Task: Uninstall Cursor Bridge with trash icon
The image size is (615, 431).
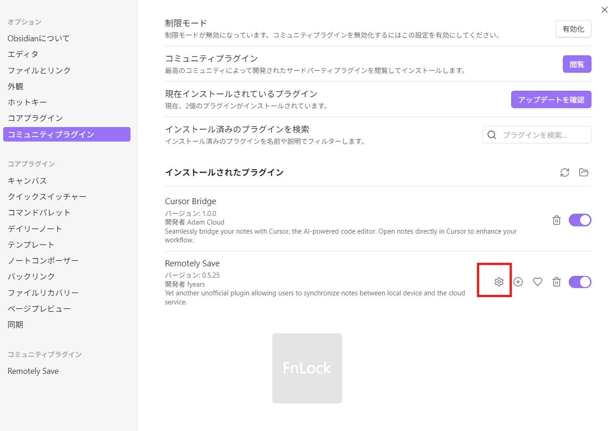Action: tap(557, 220)
